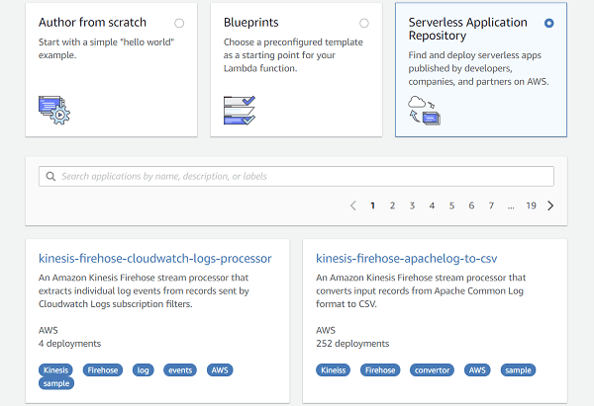This screenshot has width=594, height=406.
Task: Click the 'Choose a preconfigured template' description
Action: (x=293, y=55)
